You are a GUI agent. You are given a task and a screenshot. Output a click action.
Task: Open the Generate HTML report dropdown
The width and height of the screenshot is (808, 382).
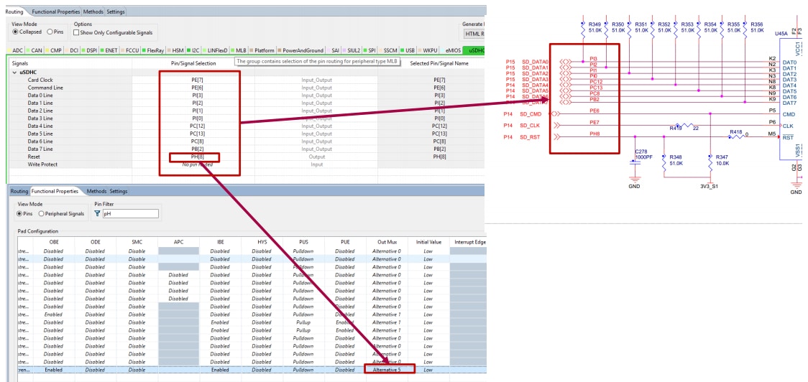pos(473,33)
